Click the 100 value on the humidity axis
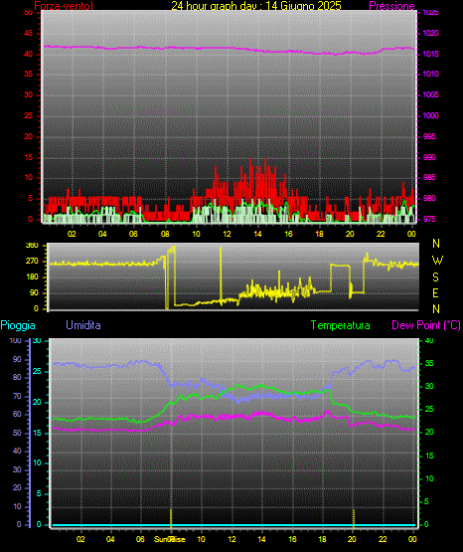Image resolution: width=463 pixels, height=552 pixels. tap(15, 340)
